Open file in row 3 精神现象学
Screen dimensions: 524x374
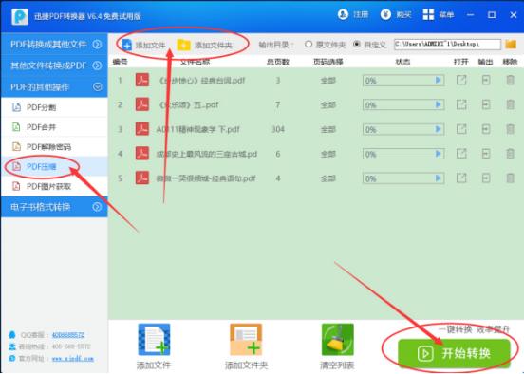(x=461, y=129)
